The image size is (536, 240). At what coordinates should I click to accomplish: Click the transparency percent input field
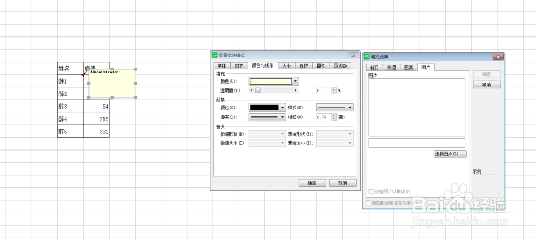(x=324, y=91)
